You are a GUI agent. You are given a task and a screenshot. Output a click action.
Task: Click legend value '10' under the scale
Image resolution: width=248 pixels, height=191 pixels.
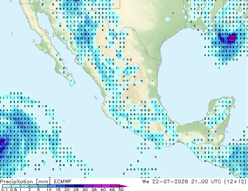49,189
